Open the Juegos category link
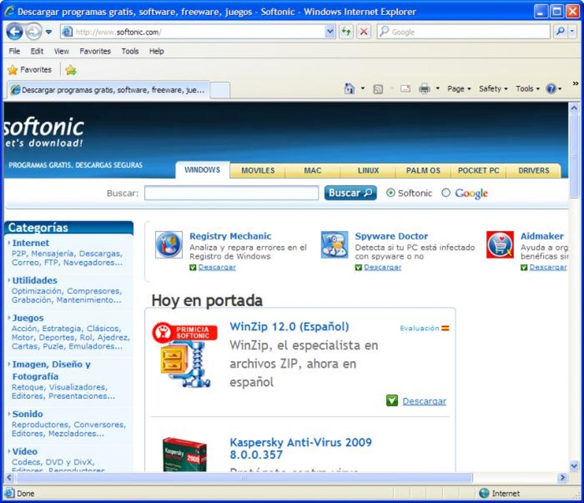This screenshot has width=584, height=503. pos(28,318)
